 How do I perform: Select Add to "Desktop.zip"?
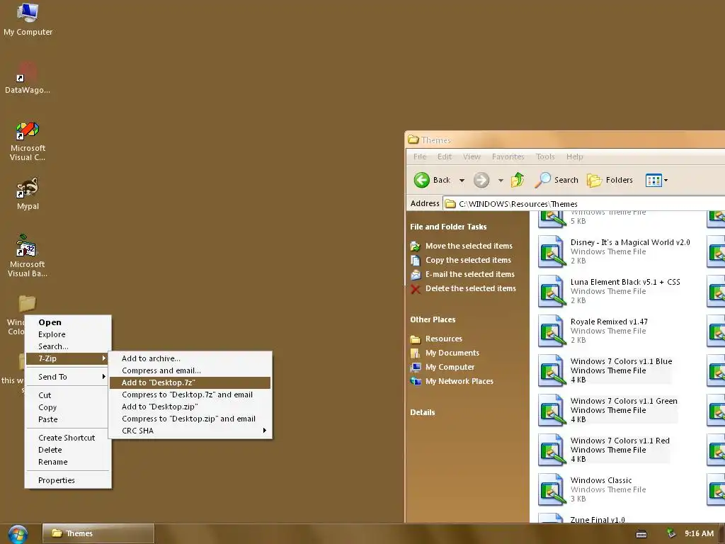pos(190,407)
